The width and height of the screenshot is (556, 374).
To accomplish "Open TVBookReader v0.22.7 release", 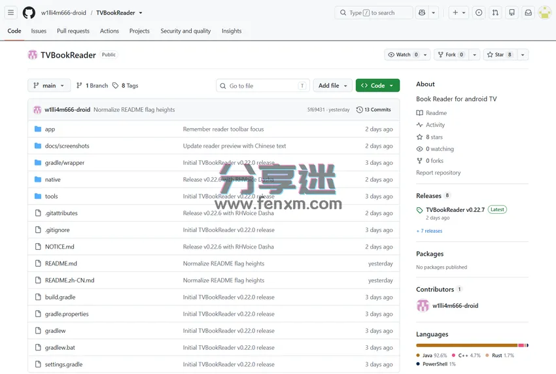I will pyautogui.click(x=455, y=209).
